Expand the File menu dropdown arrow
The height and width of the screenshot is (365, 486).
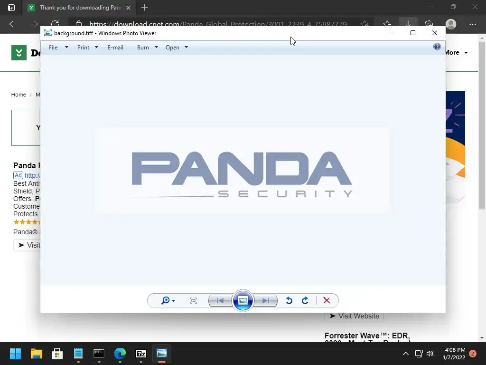click(x=66, y=48)
